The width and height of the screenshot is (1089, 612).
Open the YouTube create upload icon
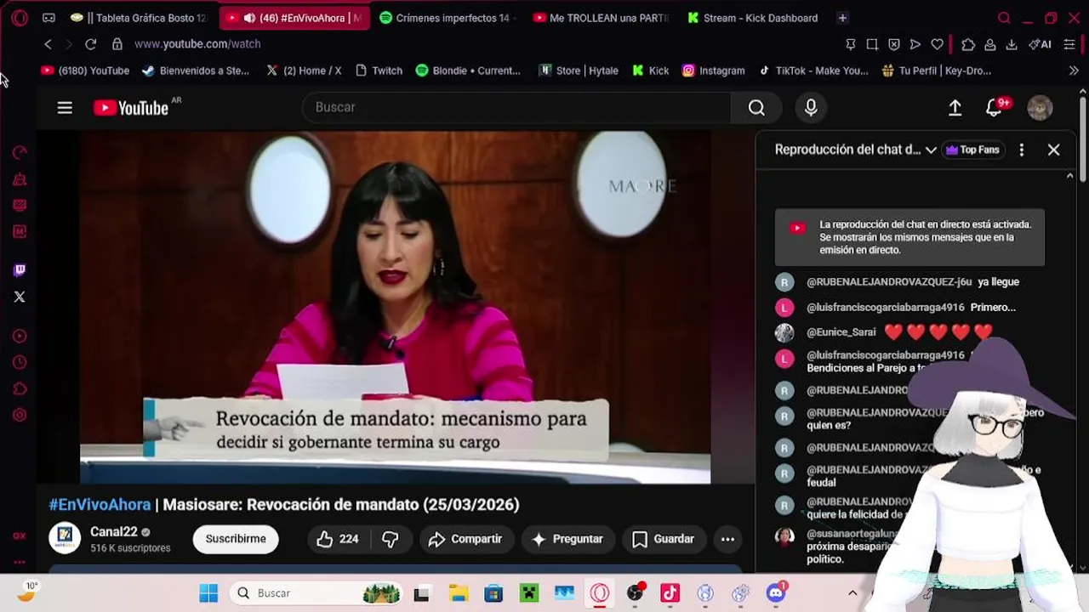(955, 107)
